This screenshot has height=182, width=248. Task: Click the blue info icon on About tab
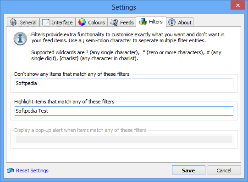click(x=172, y=22)
